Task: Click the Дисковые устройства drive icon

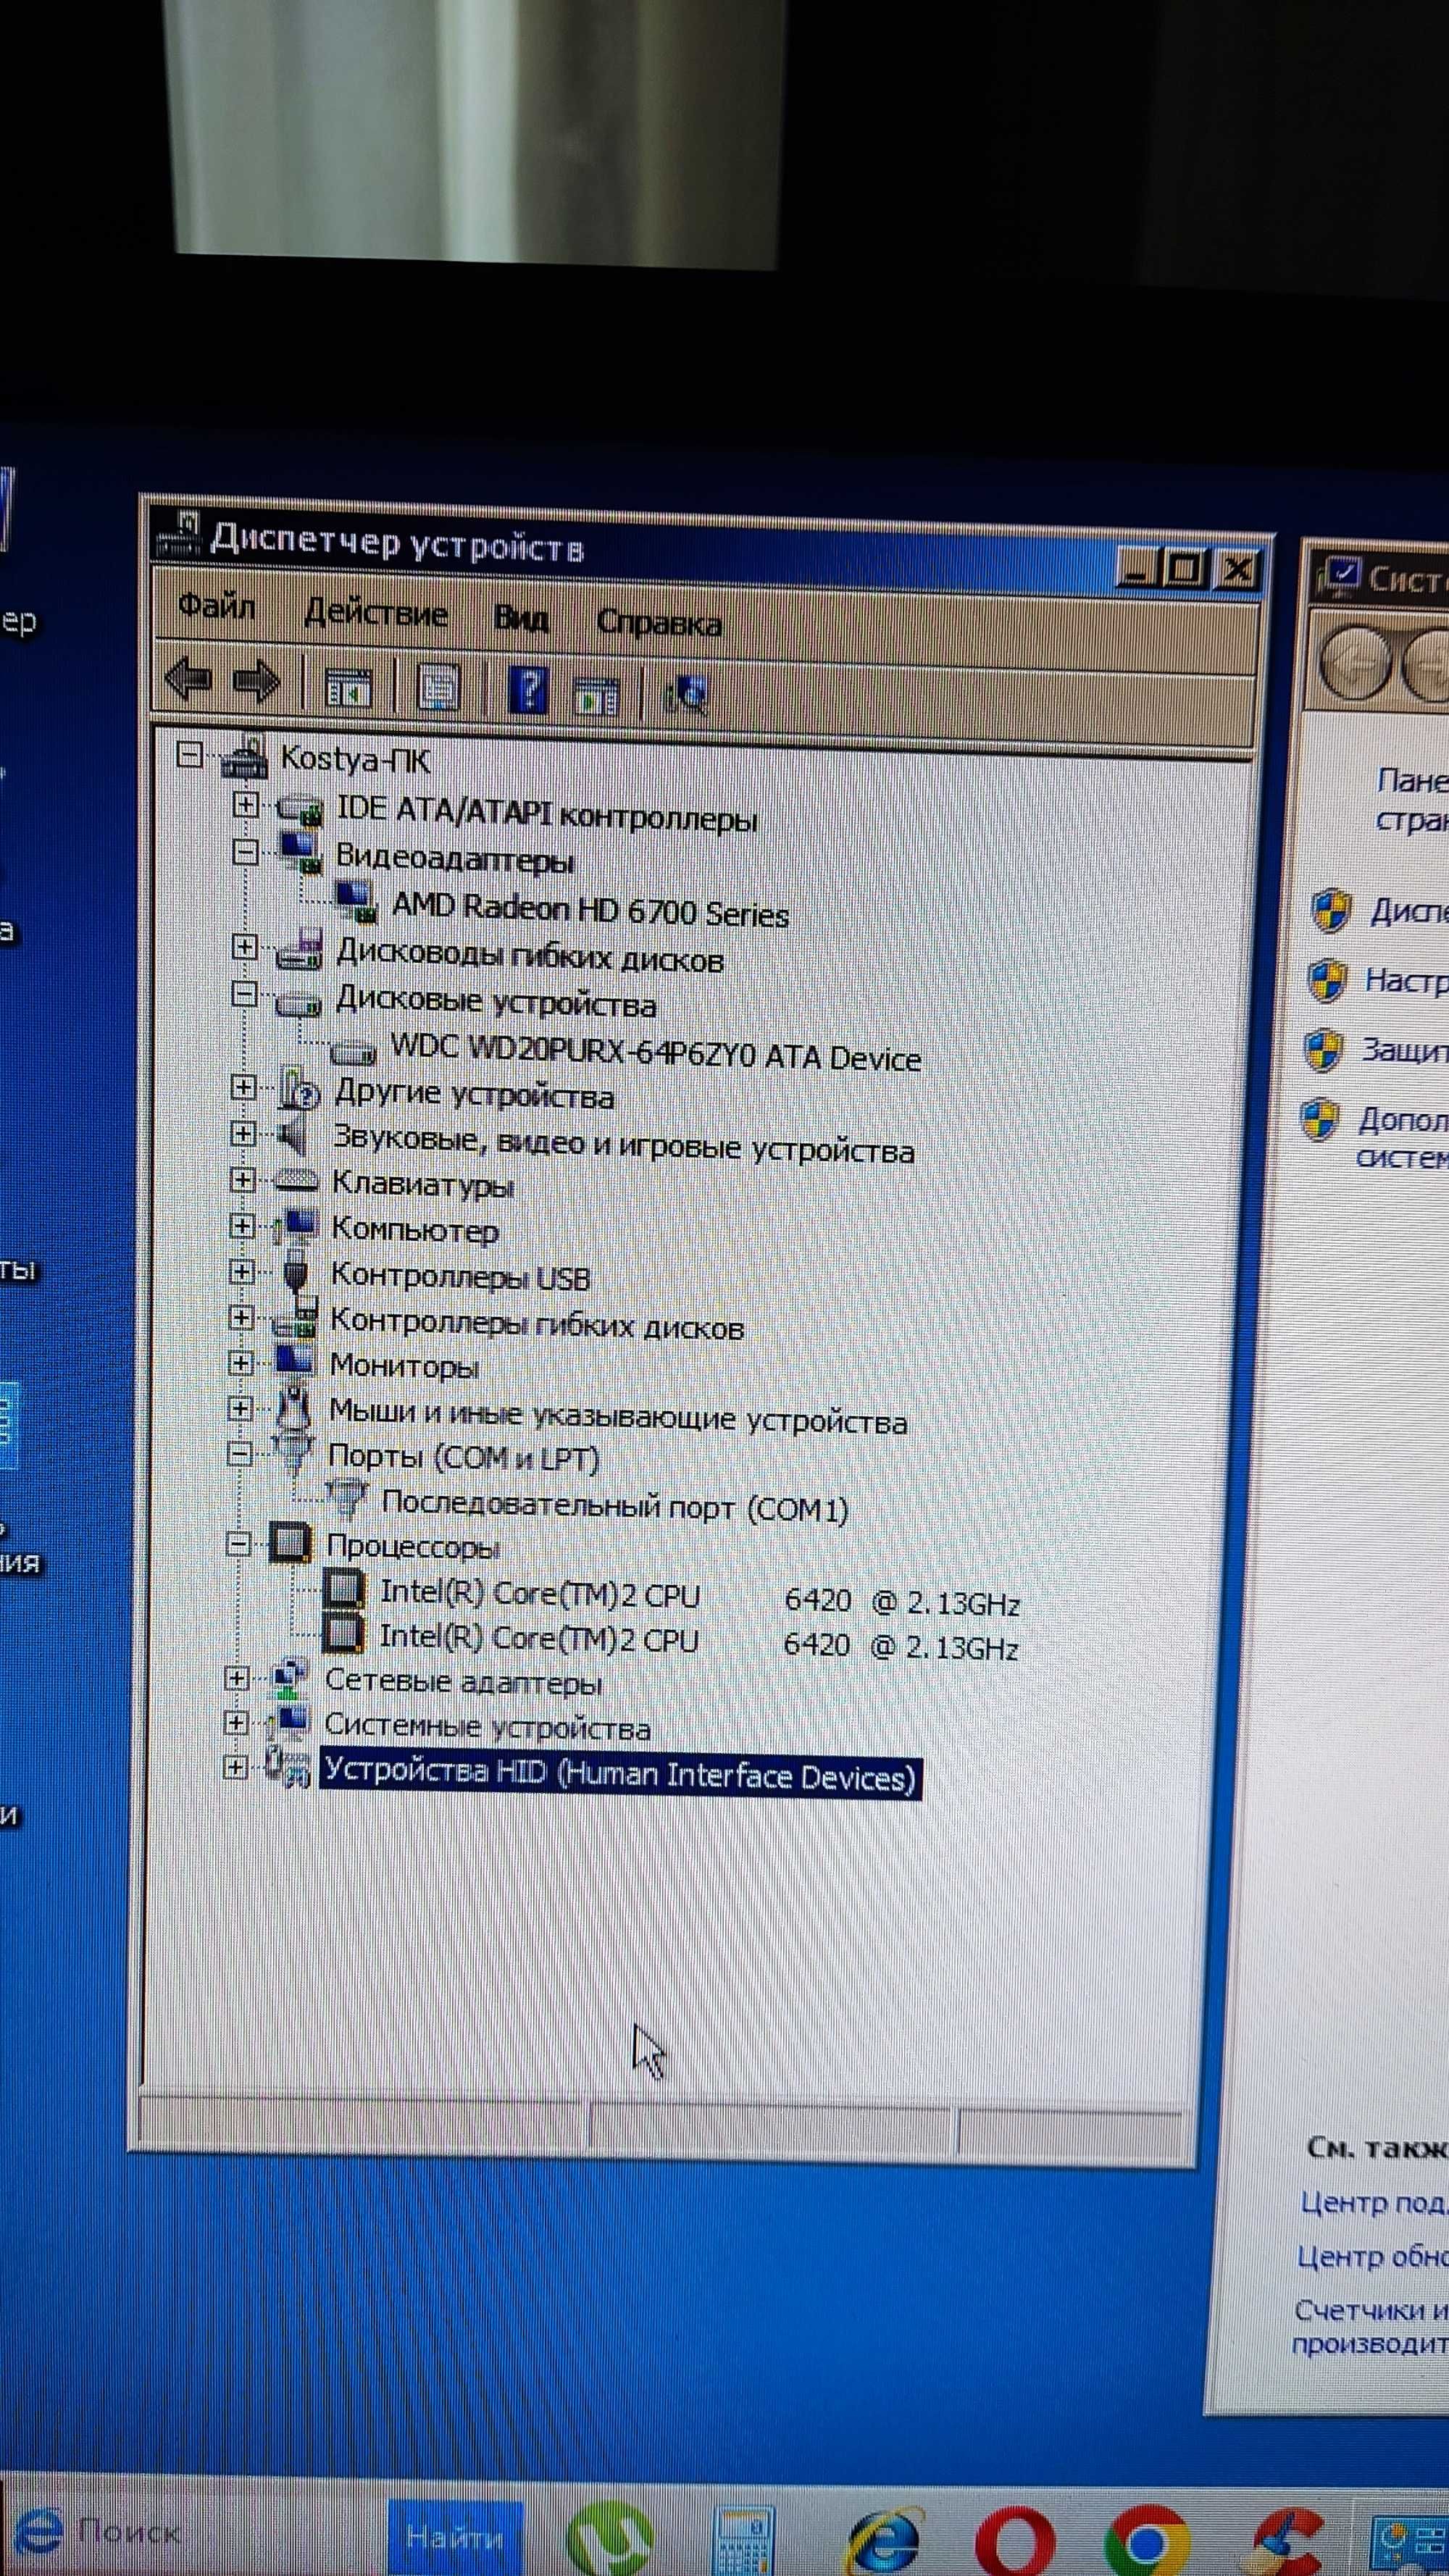Action: [x=298, y=1003]
